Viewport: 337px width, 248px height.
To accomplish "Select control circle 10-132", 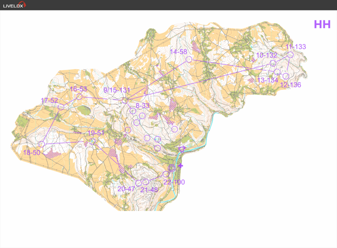I will (273, 63).
